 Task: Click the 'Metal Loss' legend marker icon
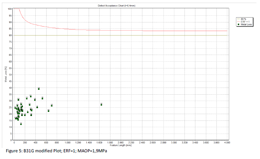point(237,24)
